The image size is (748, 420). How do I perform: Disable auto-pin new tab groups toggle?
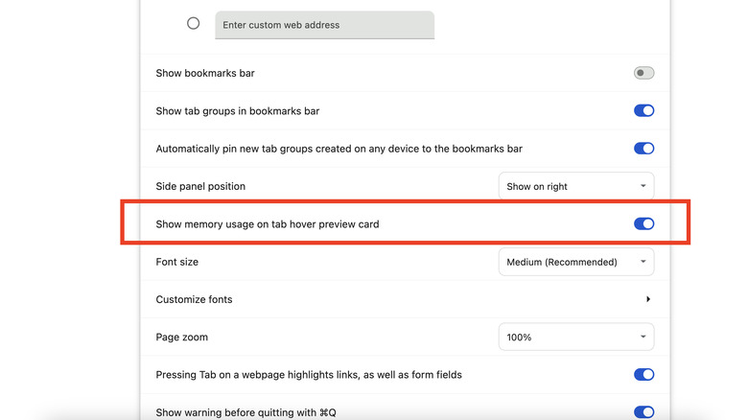pyautogui.click(x=643, y=149)
